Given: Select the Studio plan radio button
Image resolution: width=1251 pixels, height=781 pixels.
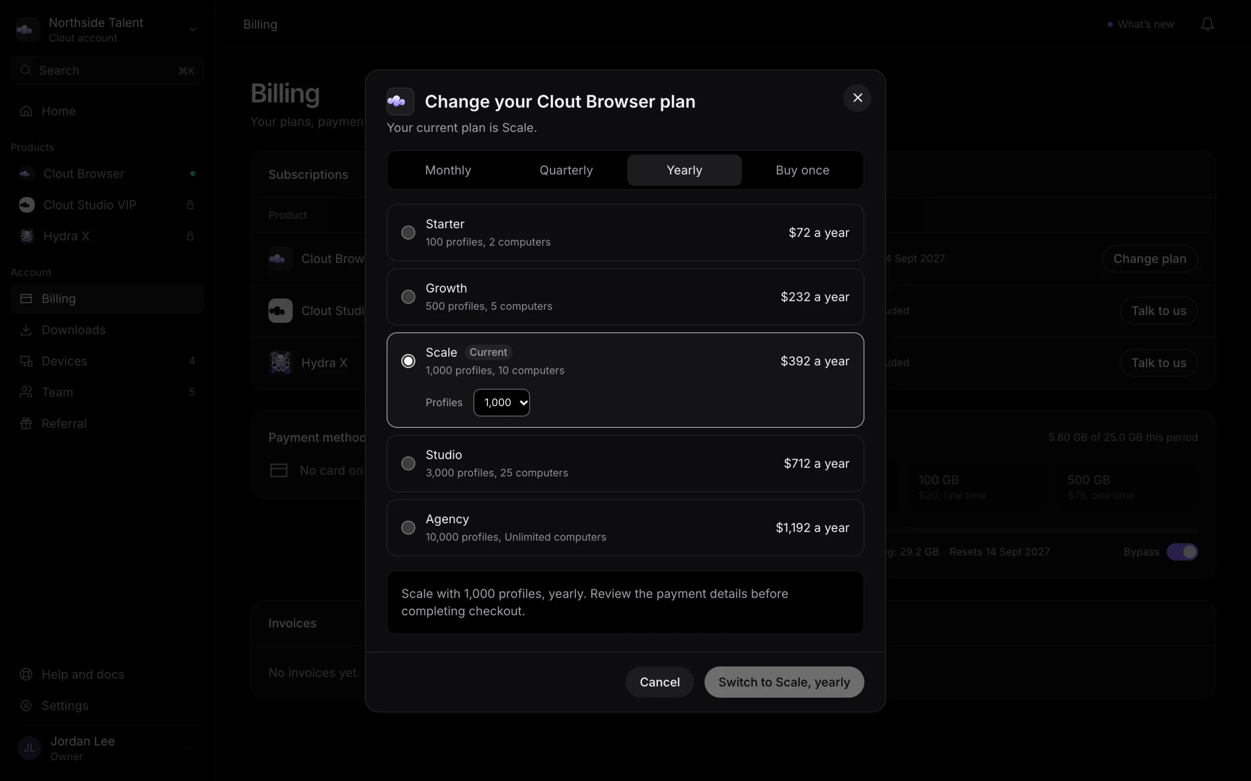Looking at the screenshot, I should 408,463.
